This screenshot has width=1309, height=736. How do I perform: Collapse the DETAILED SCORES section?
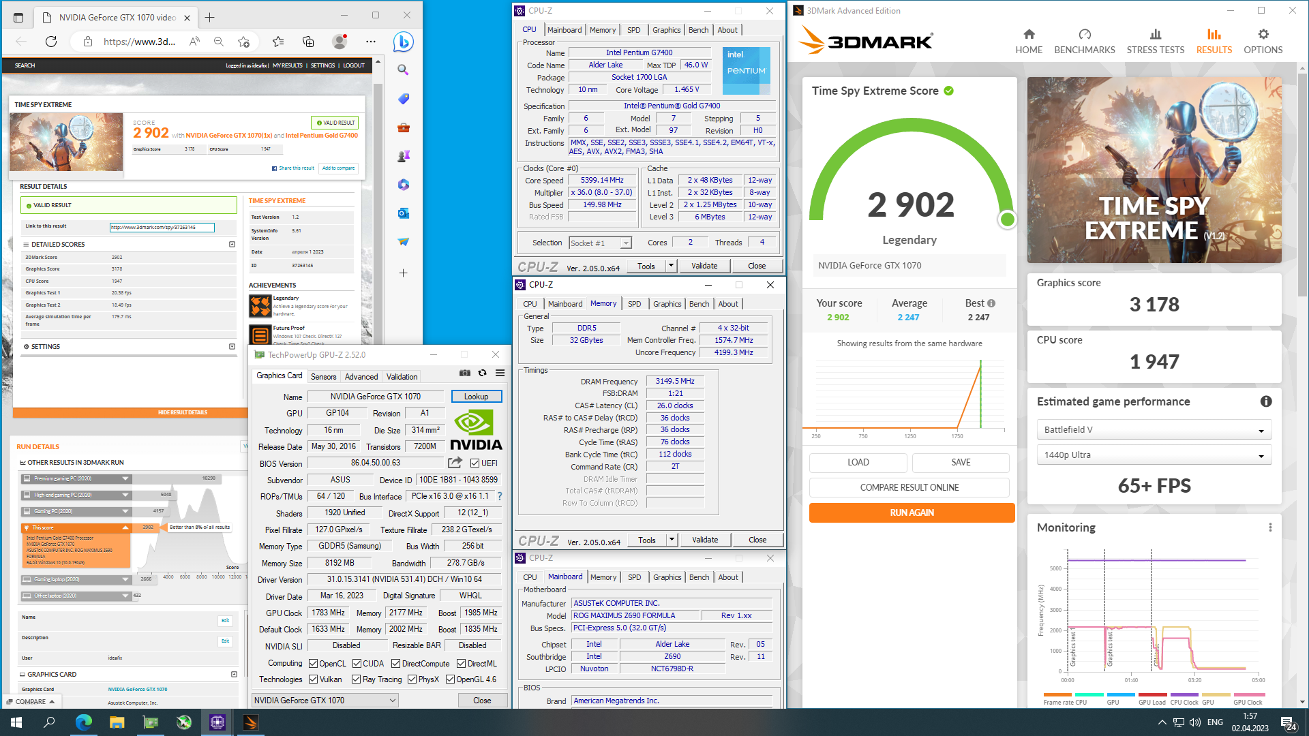[232, 244]
